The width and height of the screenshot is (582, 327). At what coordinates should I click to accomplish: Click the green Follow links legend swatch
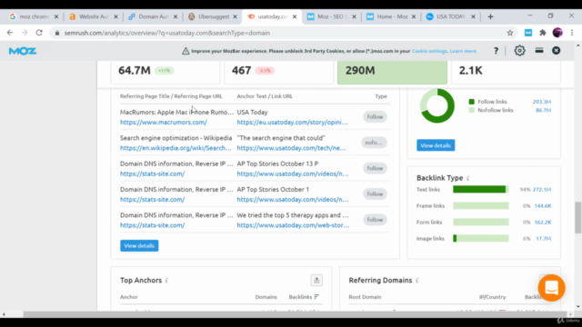[x=471, y=102]
